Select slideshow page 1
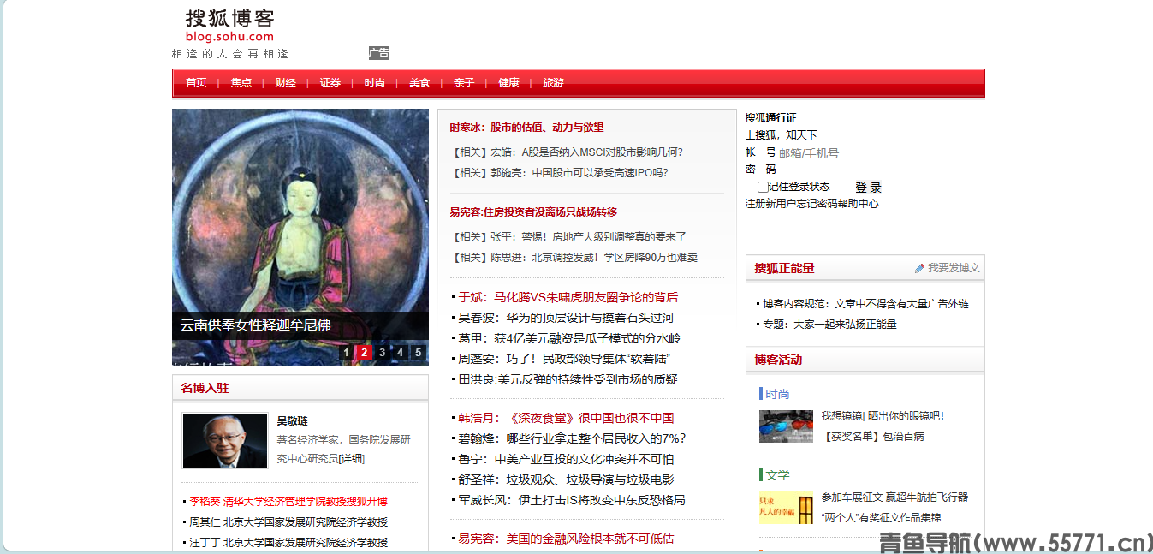 point(346,352)
